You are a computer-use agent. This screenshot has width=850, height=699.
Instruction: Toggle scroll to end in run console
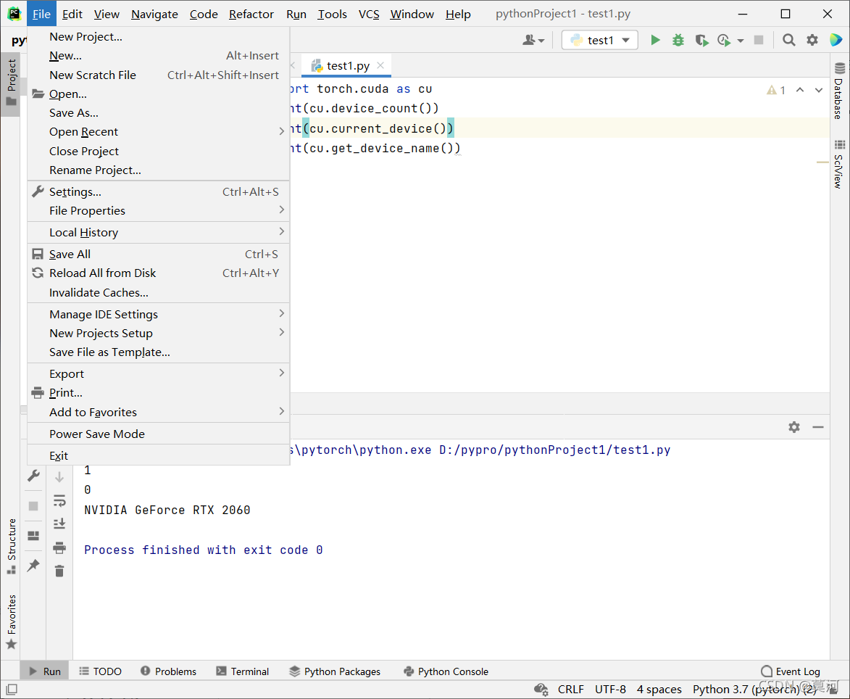click(59, 524)
